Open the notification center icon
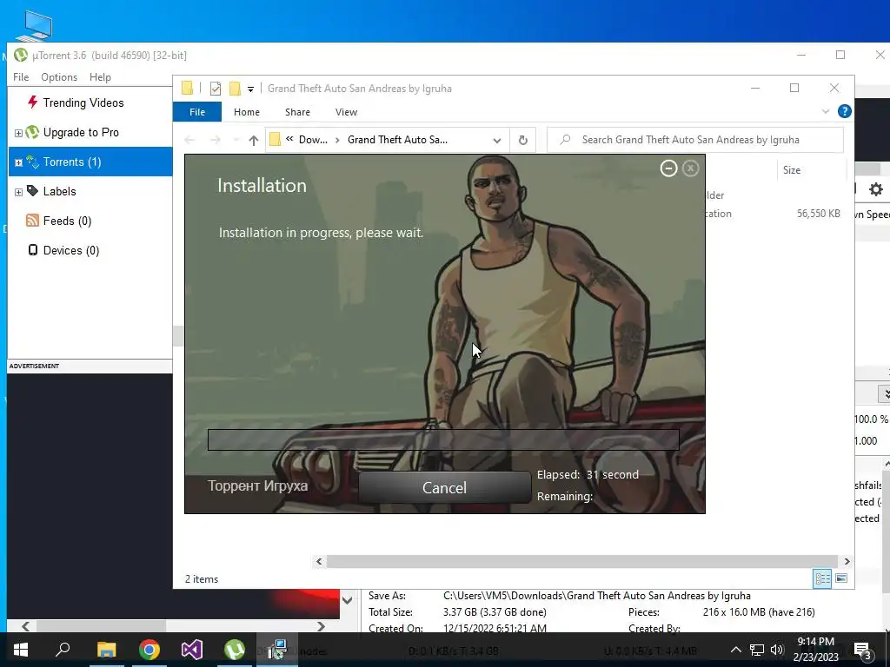 pyautogui.click(x=863, y=650)
